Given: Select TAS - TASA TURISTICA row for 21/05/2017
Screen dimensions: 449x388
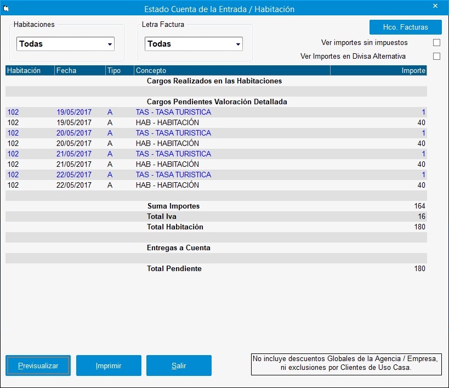Looking at the screenshot, I should (216, 154).
